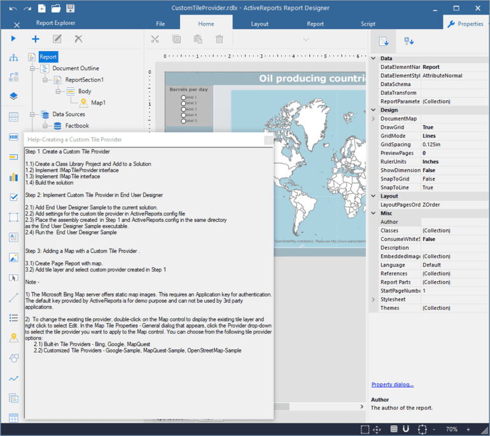This screenshot has width=490, height=436.
Task: Collapse the Document Outline tree node
Action: [32, 68]
